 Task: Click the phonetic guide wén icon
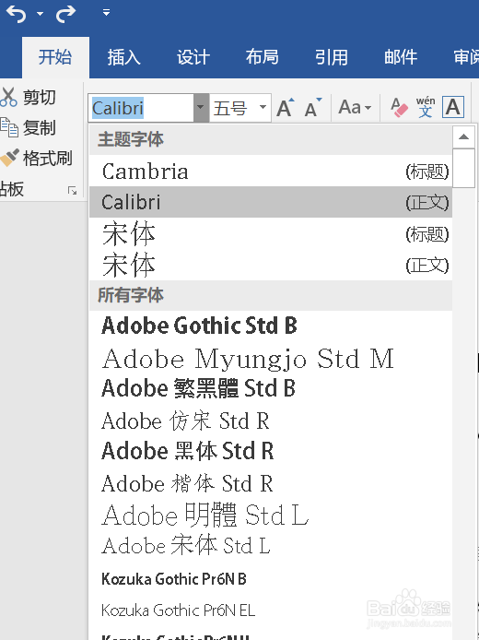pos(426,108)
